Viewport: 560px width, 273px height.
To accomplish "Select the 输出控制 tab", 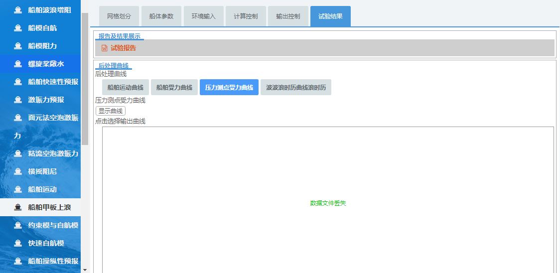I will click(x=288, y=16).
